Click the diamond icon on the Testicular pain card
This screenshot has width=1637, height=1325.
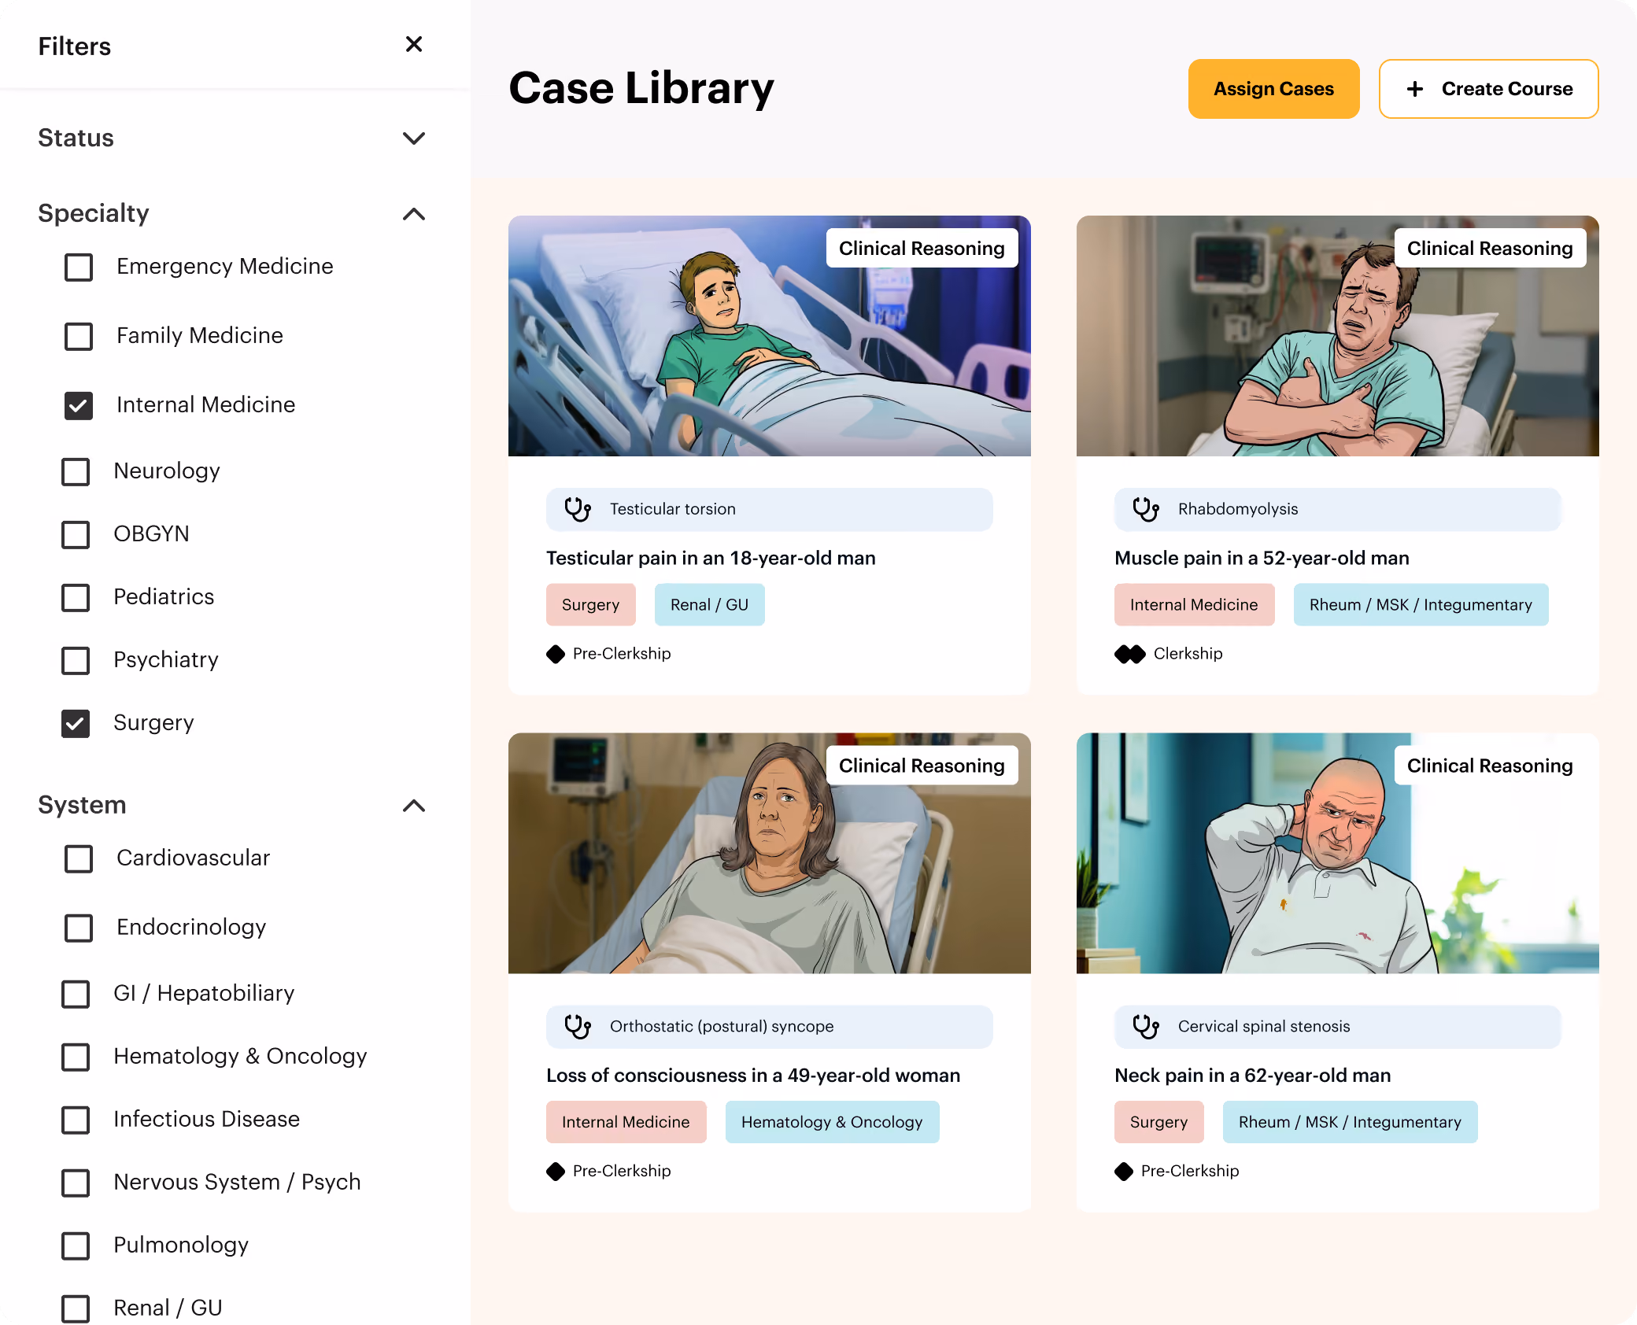point(556,654)
